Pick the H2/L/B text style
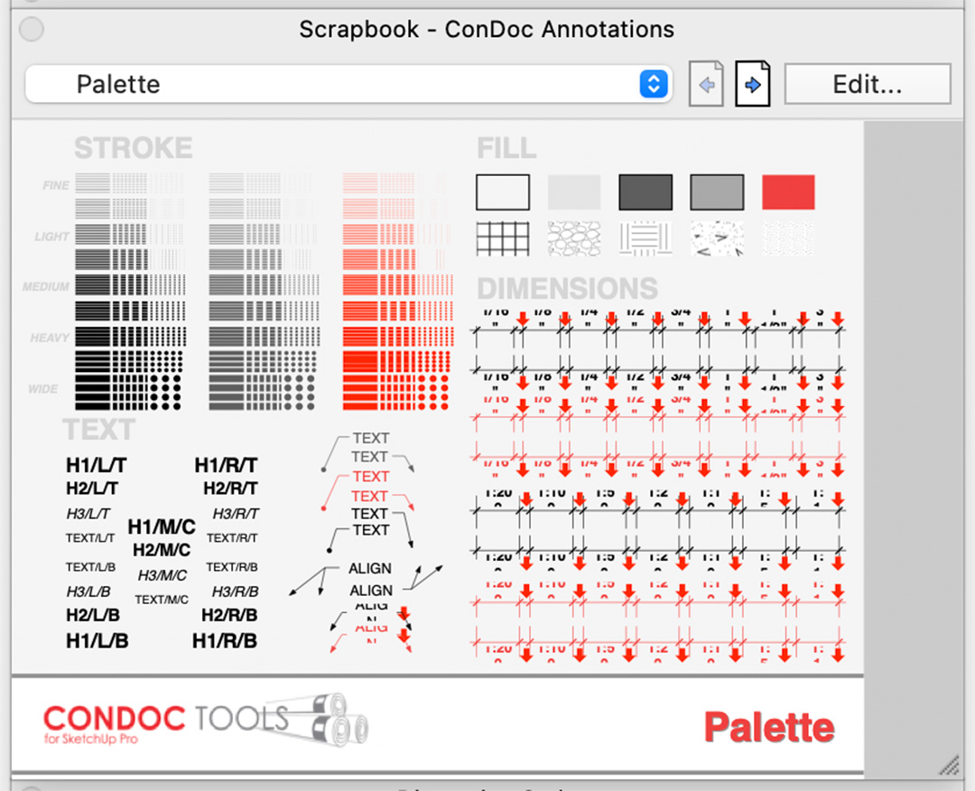Image resolution: width=975 pixels, height=791 pixels. (93, 615)
